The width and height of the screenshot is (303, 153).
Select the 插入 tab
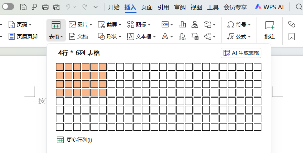130,7
